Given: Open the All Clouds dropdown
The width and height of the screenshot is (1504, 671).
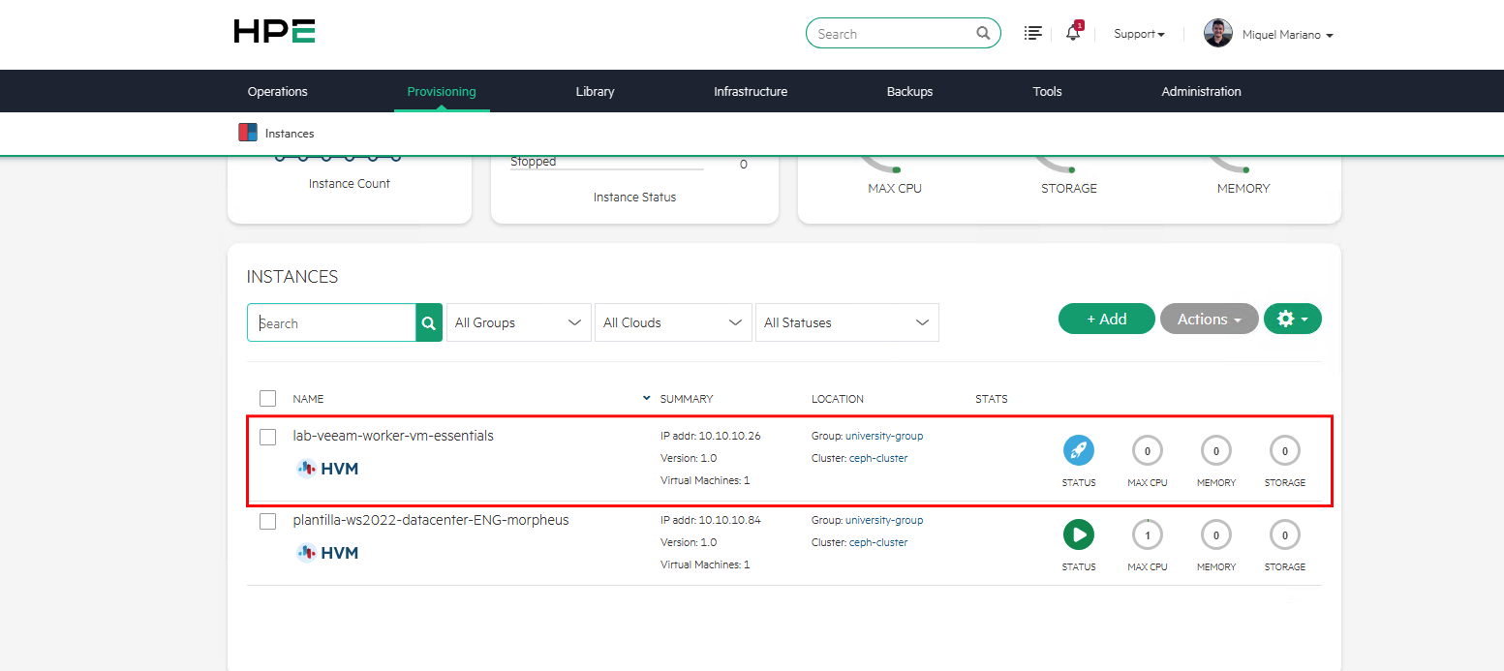Looking at the screenshot, I should 673,322.
